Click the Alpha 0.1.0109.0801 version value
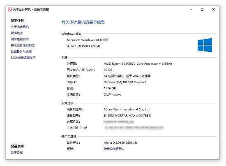The height and width of the screenshot is (166, 226). pyautogui.click(x=120, y=143)
